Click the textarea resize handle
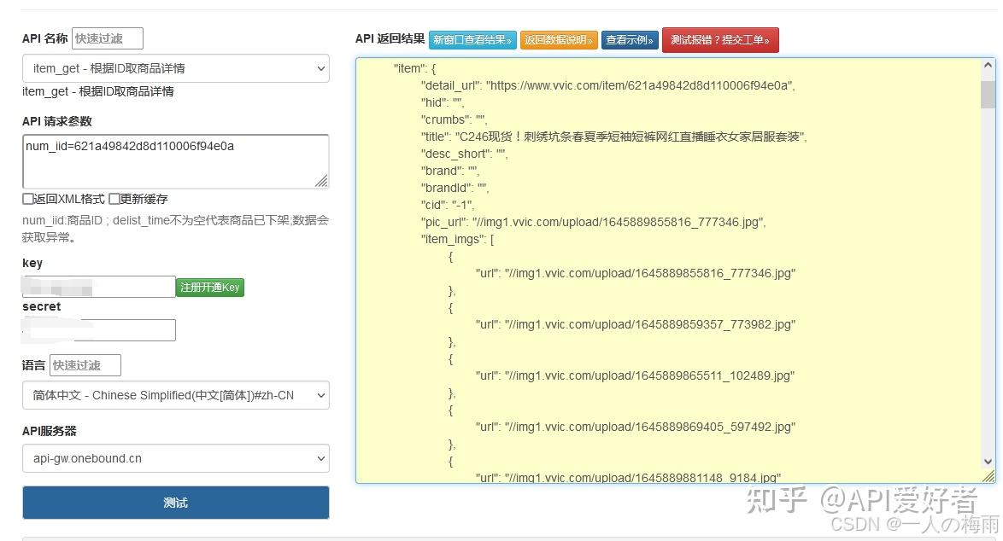This screenshot has height=541, width=1003. pos(323,181)
